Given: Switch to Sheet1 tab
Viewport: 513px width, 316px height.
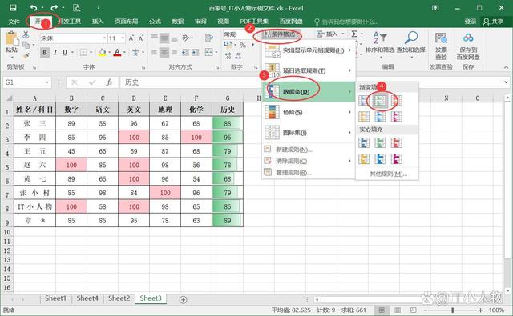Looking at the screenshot, I should tap(55, 298).
